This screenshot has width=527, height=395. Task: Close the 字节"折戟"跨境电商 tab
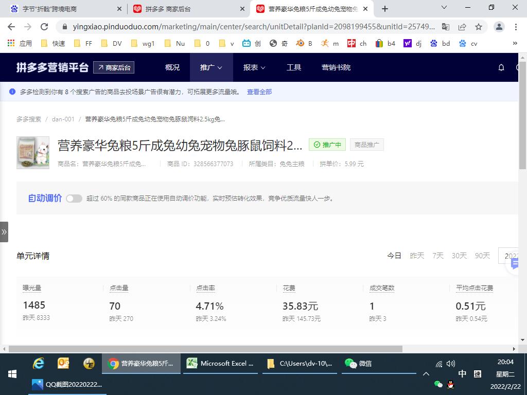click(x=119, y=9)
